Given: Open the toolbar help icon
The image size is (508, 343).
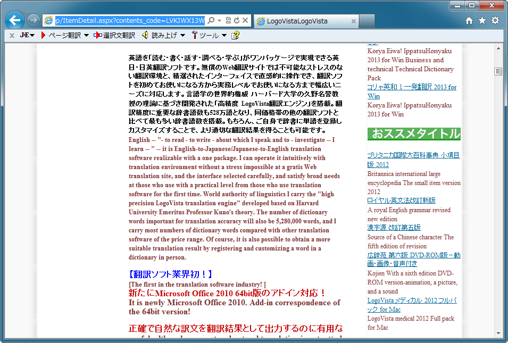Looking at the screenshot, I should click(x=235, y=35).
